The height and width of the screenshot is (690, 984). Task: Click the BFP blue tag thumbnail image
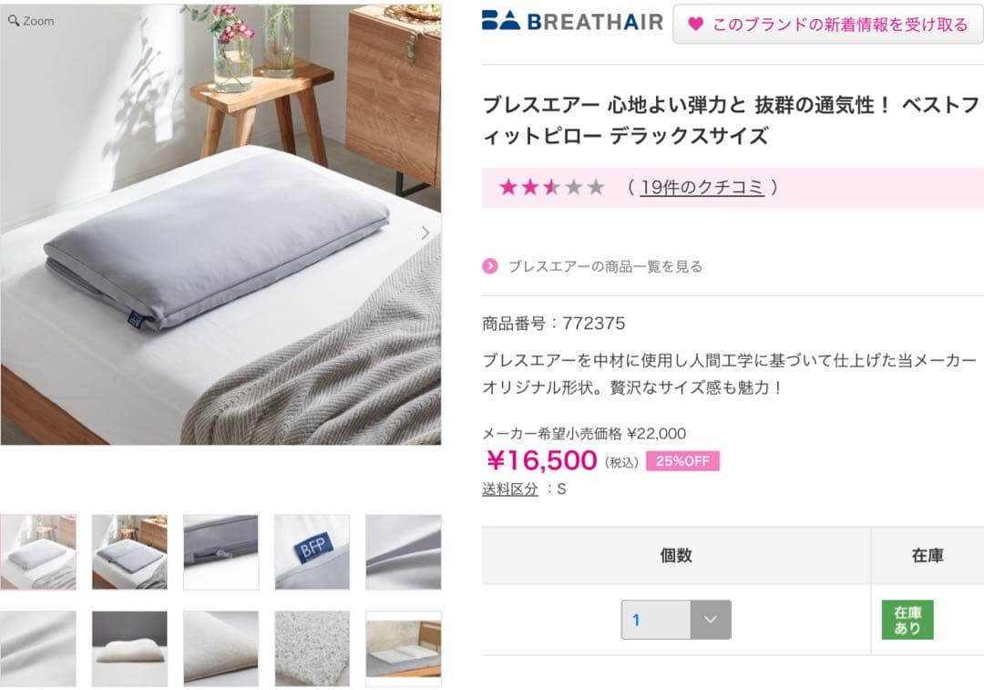(312, 551)
